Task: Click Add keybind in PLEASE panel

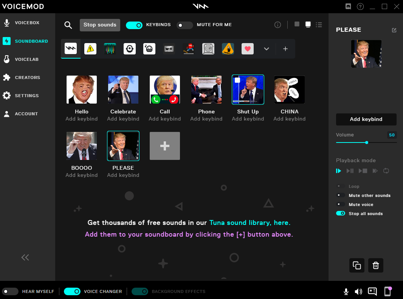Action: coord(366,119)
